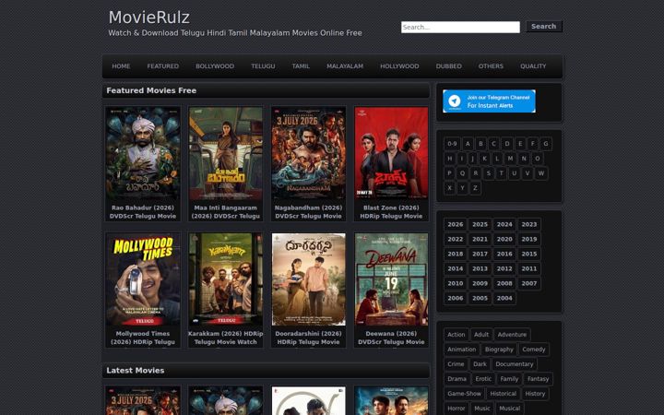
Task: Choose the Crime genre tag
Action: pos(456,364)
